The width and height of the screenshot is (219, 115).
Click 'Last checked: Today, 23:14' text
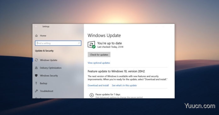click(110, 47)
